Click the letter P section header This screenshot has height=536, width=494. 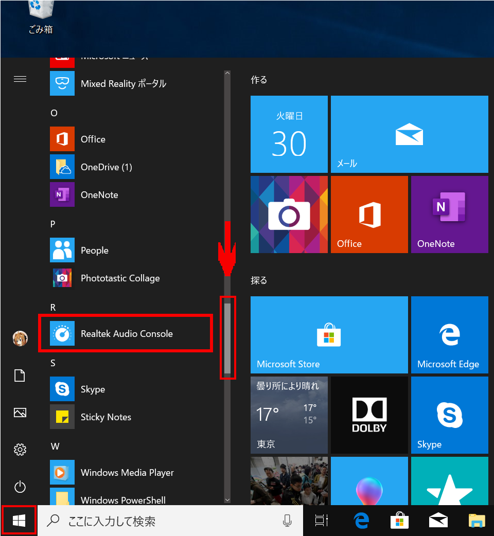point(53,224)
